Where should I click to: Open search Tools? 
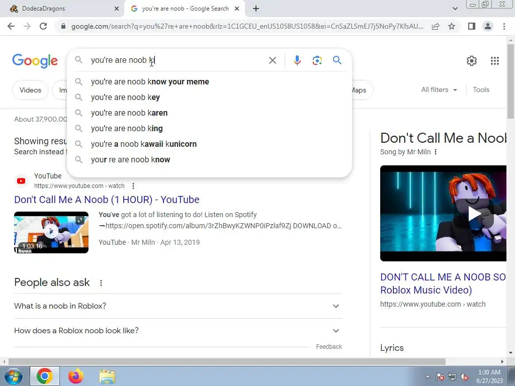coord(481,89)
